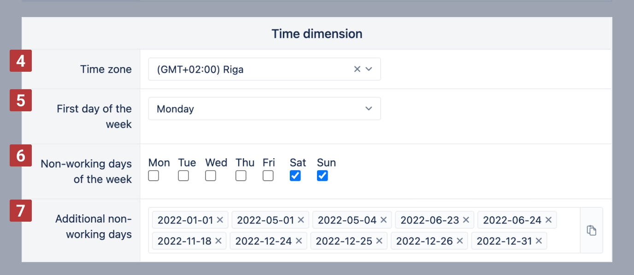Remove the 2022-12-31 date tag
This screenshot has height=275, width=634.
coord(539,241)
